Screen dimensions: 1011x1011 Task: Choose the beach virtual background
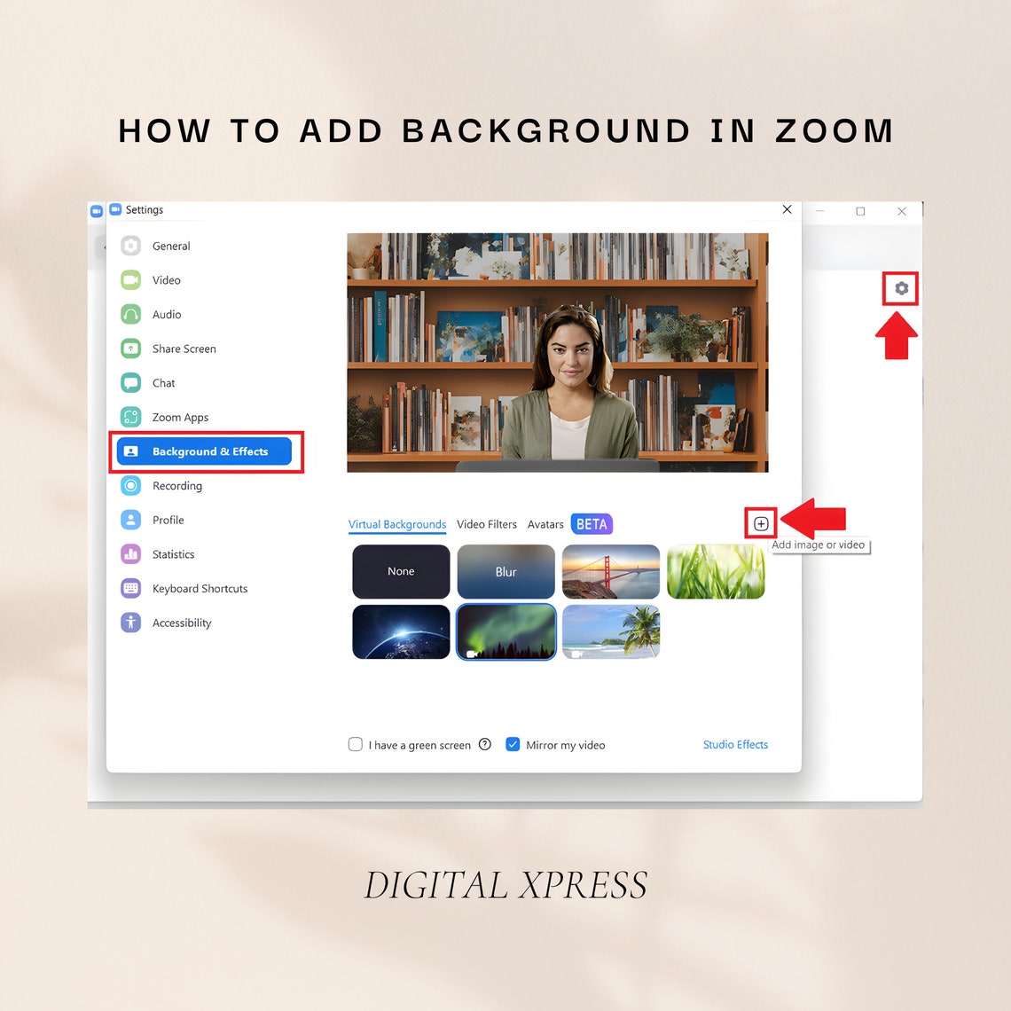click(x=611, y=631)
